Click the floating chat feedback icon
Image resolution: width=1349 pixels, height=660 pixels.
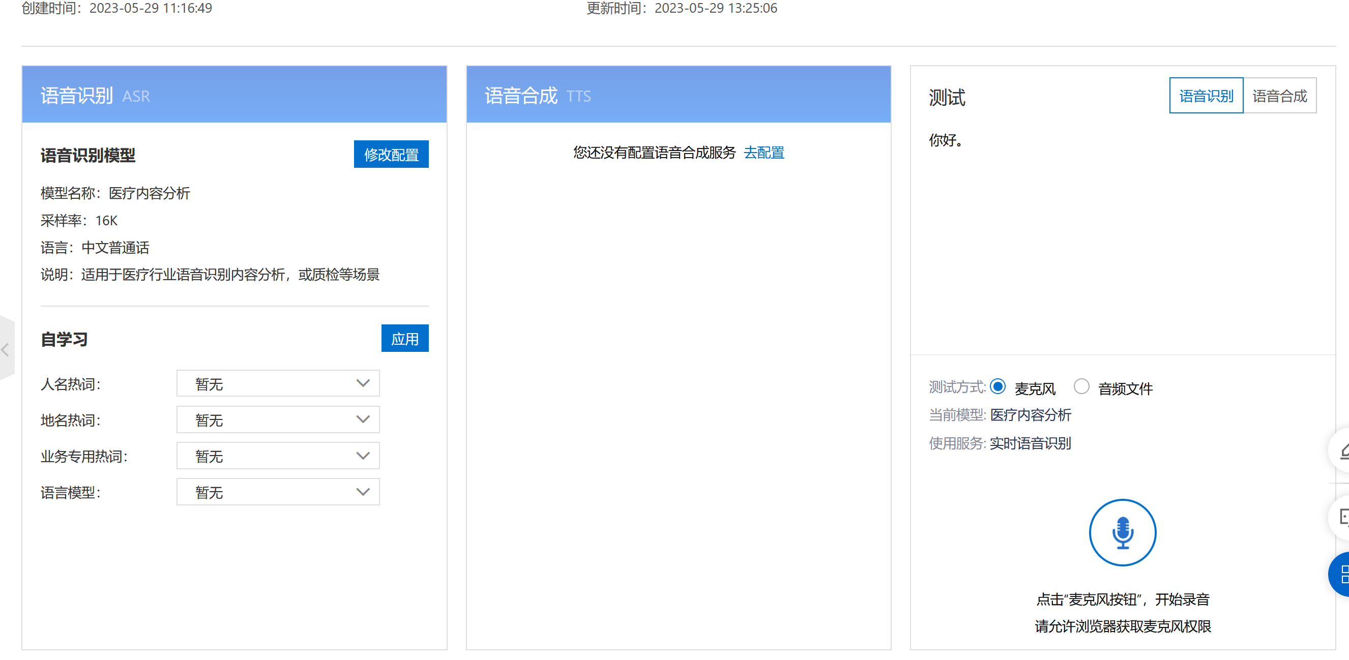coord(1343,517)
